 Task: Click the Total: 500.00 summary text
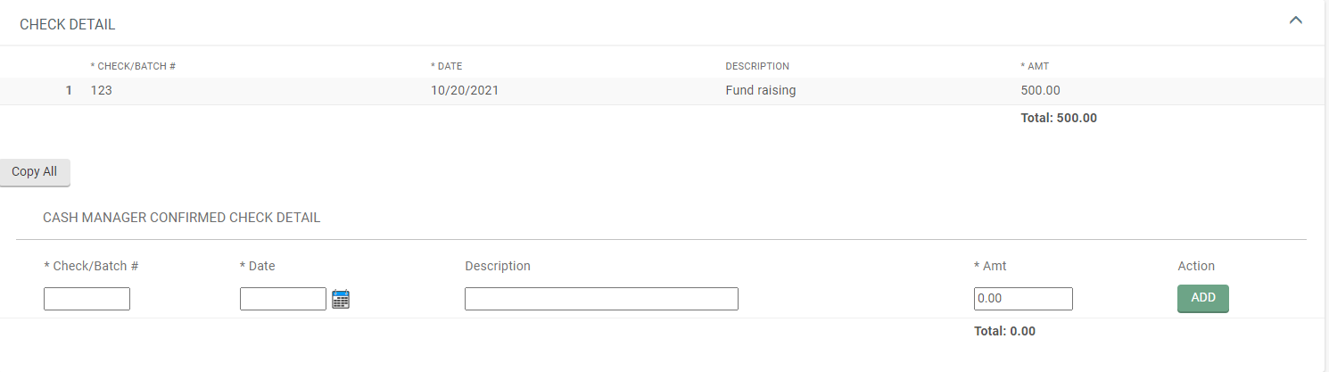tap(1059, 118)
